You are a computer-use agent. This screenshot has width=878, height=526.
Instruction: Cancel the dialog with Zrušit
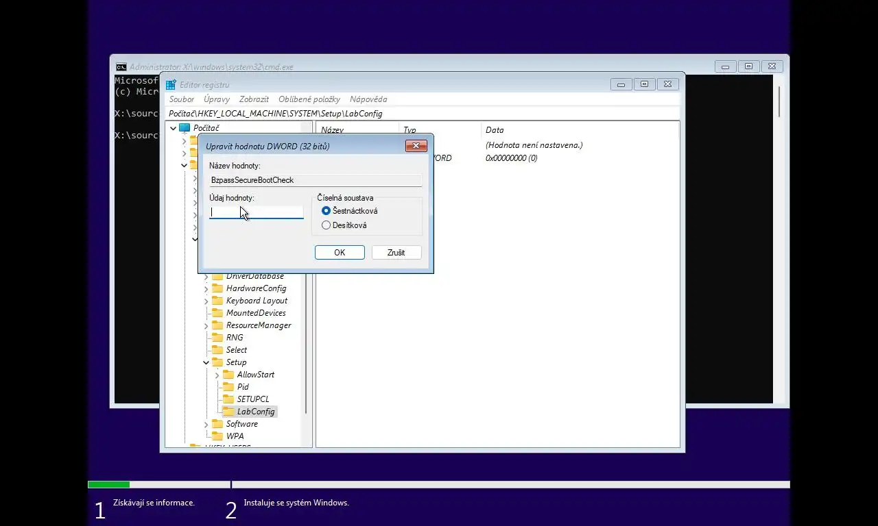tap(396, 253)
